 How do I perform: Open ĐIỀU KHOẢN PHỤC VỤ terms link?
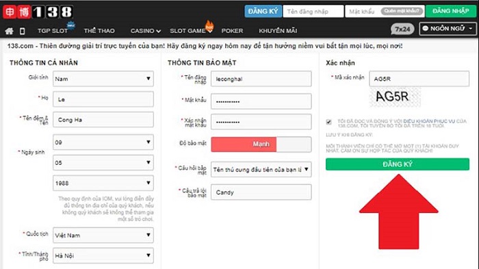point(429,121)
